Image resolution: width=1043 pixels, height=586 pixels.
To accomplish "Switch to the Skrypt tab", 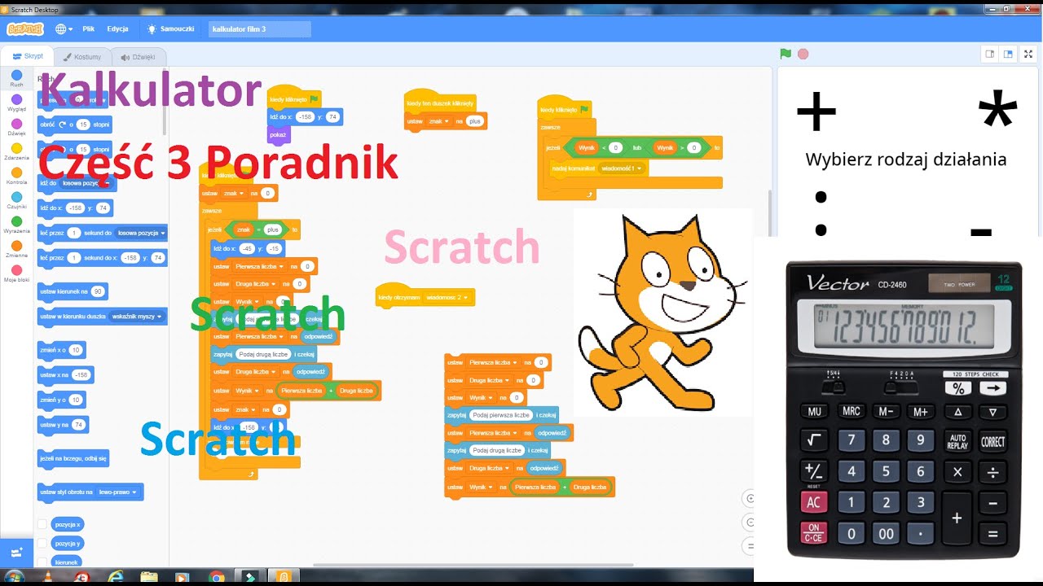I will pyautogui.click(x=28, y=56).
